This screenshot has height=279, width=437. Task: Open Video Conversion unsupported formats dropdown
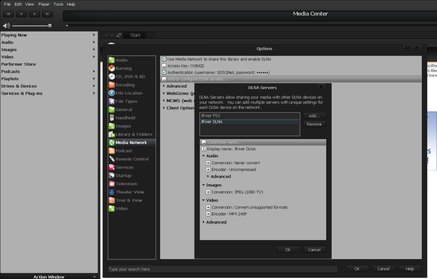pos(208,208)
